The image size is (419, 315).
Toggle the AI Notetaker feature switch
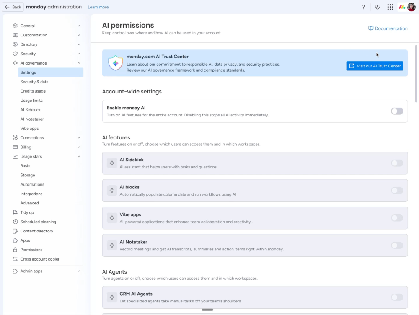[x=397, y=245]
